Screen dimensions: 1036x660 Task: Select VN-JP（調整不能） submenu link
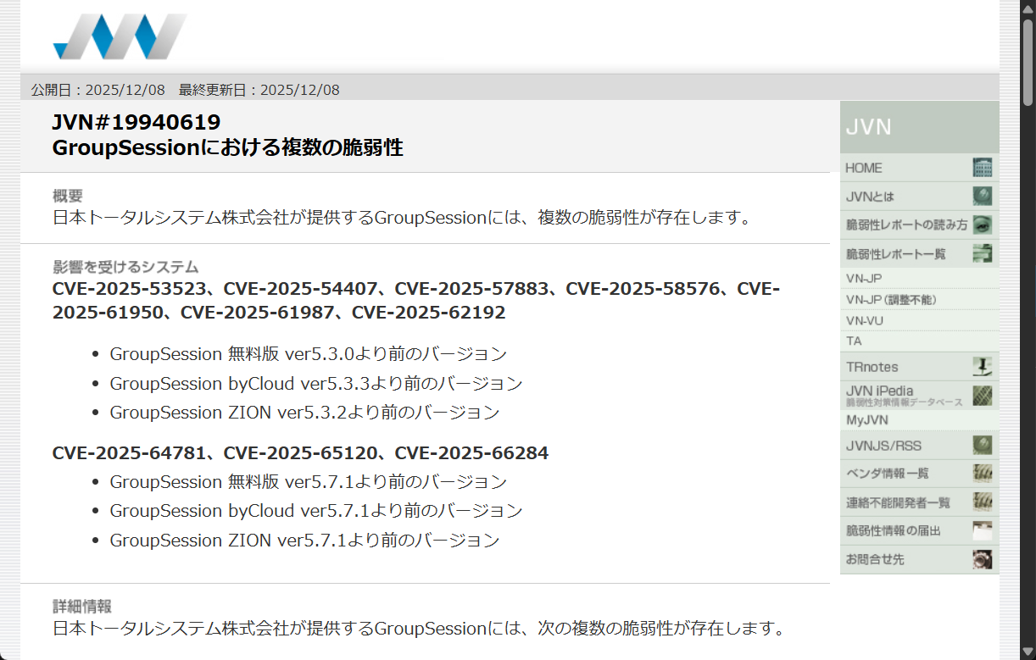(x=919, y=299)
